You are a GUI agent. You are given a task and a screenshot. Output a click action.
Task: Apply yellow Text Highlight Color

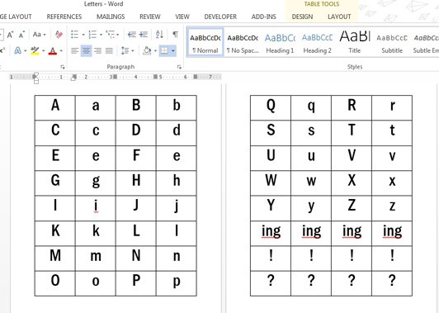tap(35, 50)
